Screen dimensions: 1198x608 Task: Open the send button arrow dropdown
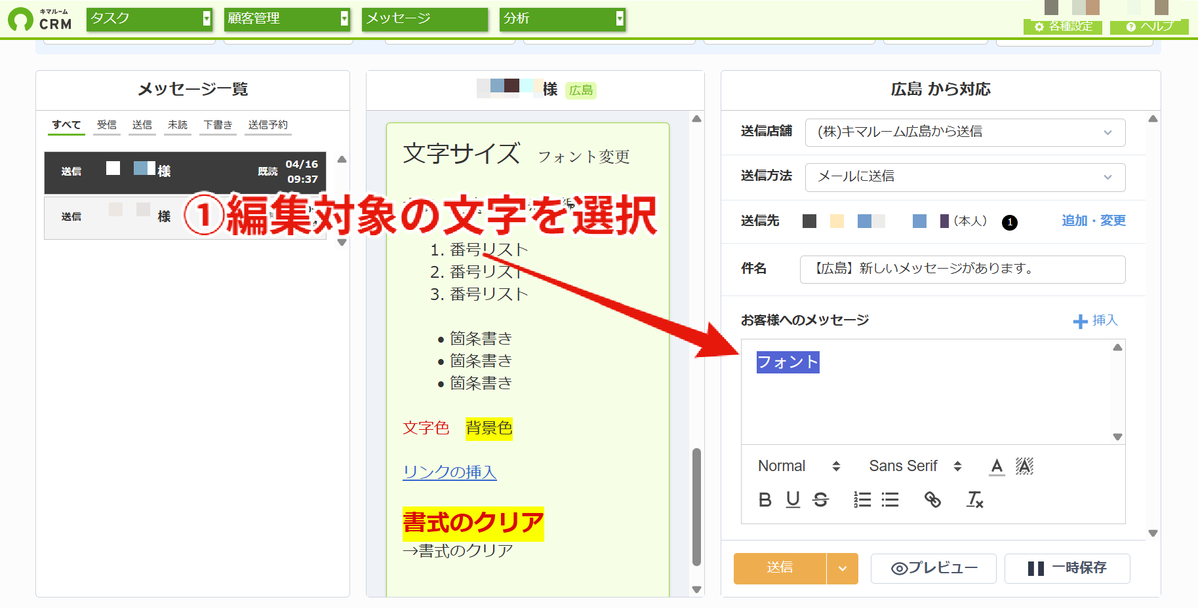pos(843,569)
